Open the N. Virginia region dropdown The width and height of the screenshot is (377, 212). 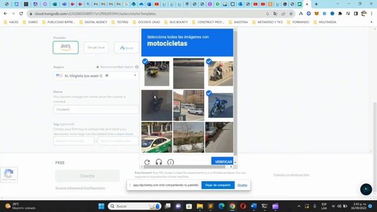[x=96, y=76]
